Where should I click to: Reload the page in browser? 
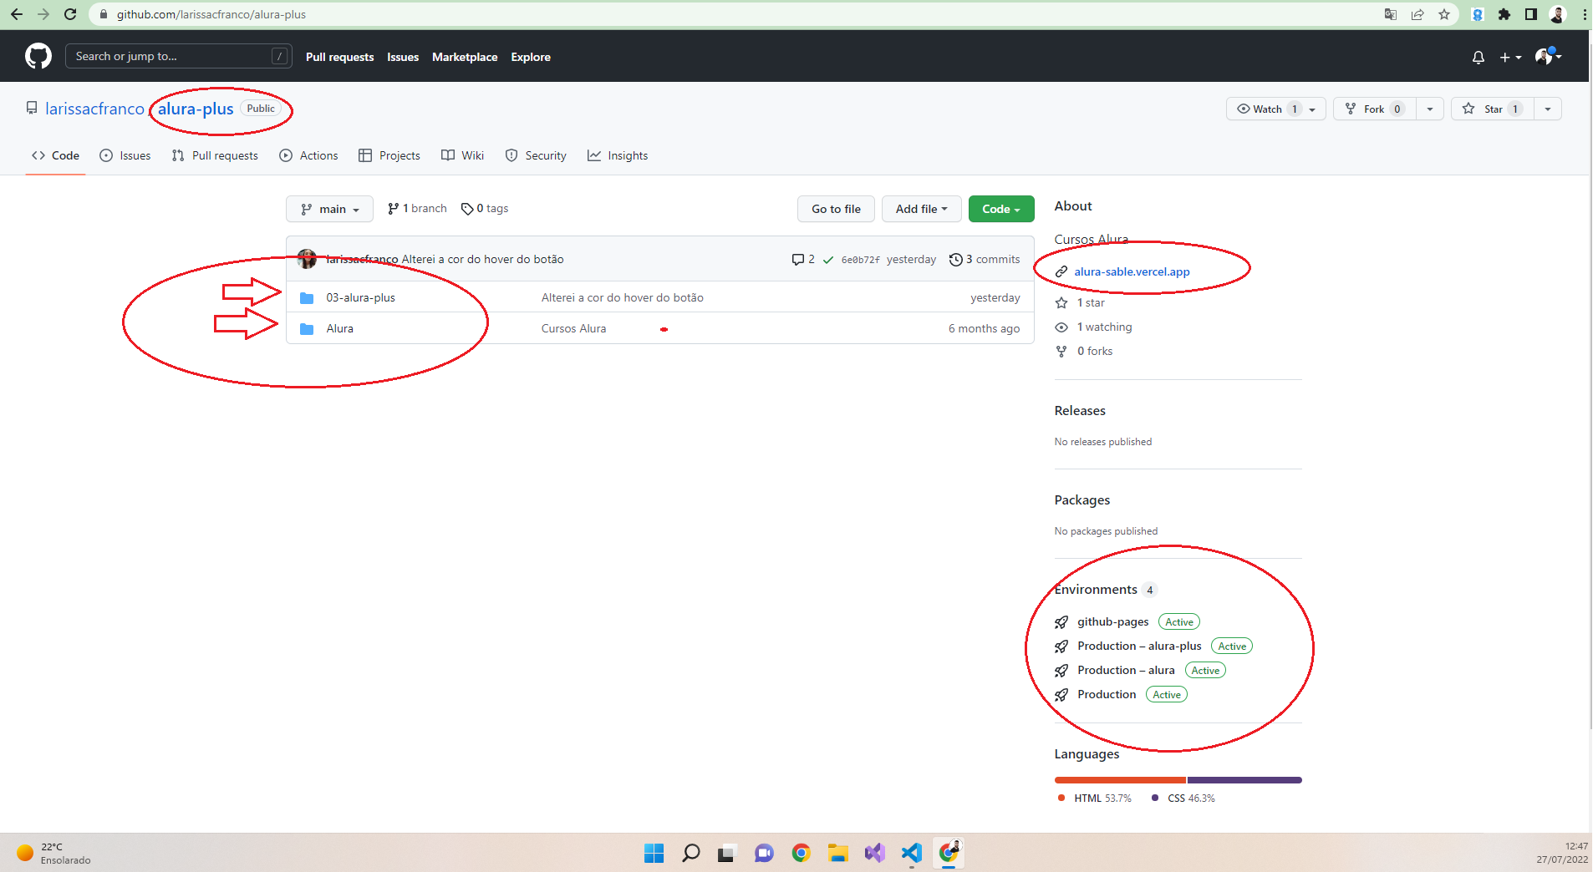point(70,14)
